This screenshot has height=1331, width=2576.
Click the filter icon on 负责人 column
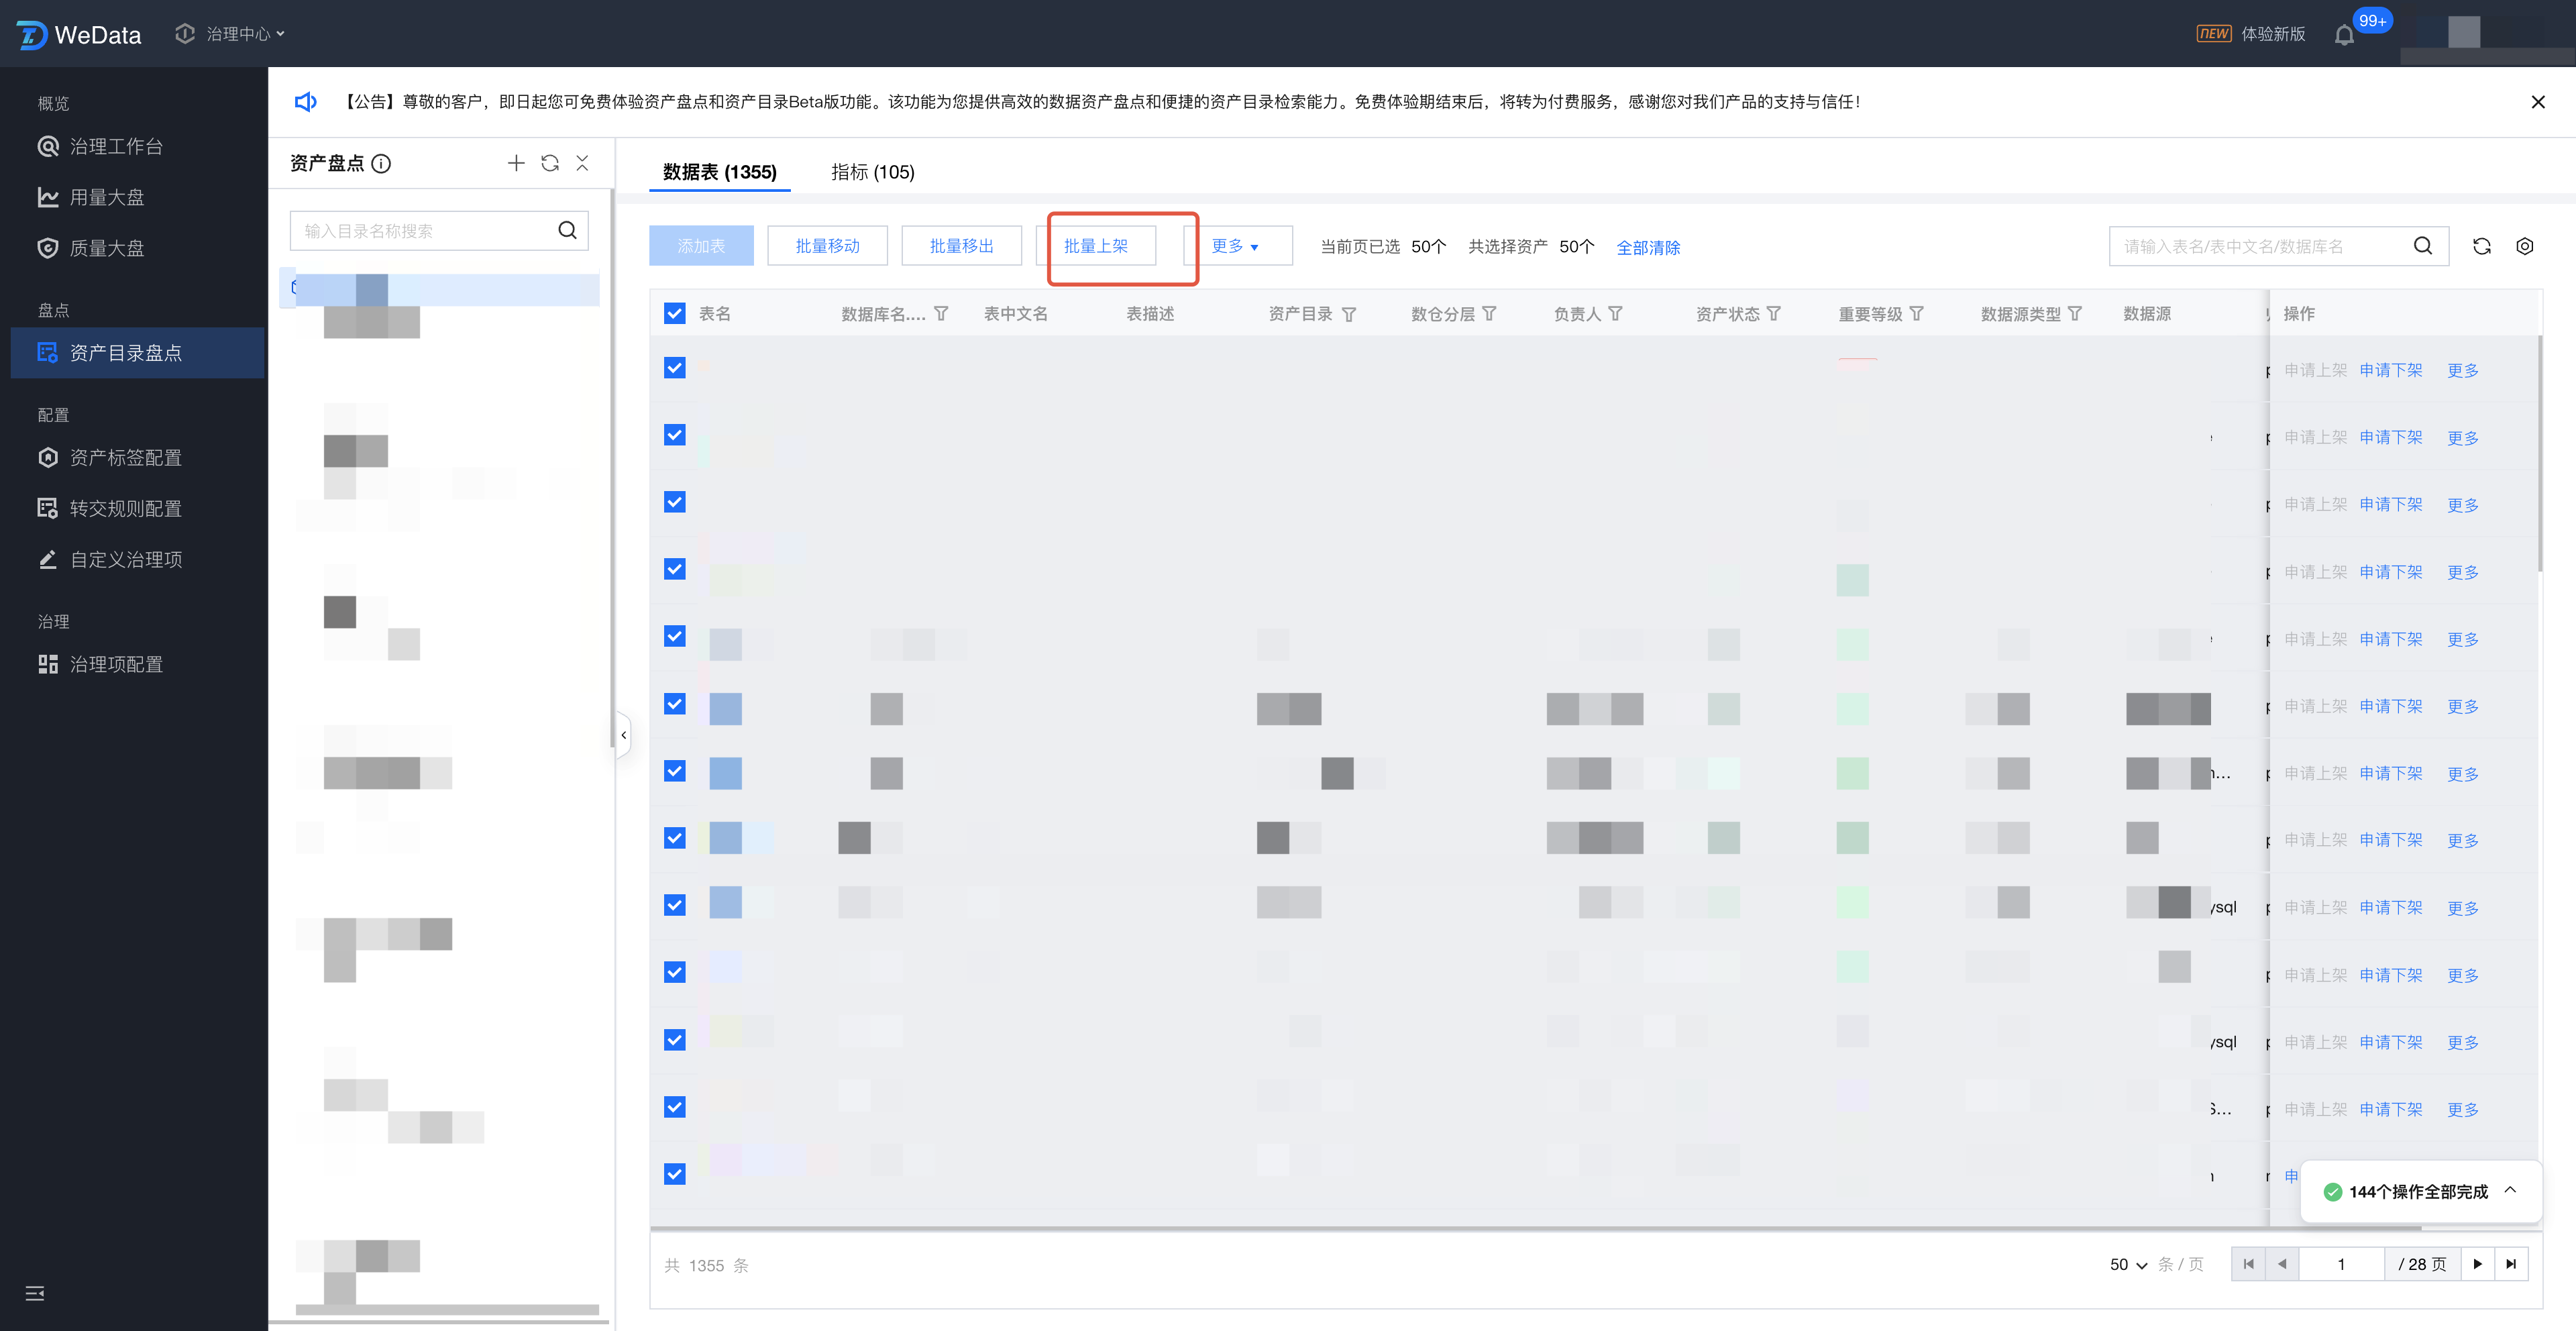1615,314
